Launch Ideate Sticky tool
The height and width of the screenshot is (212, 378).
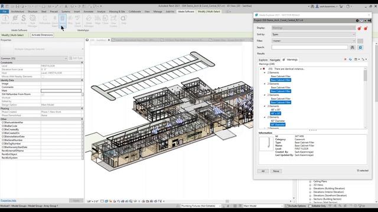(24, 19)
